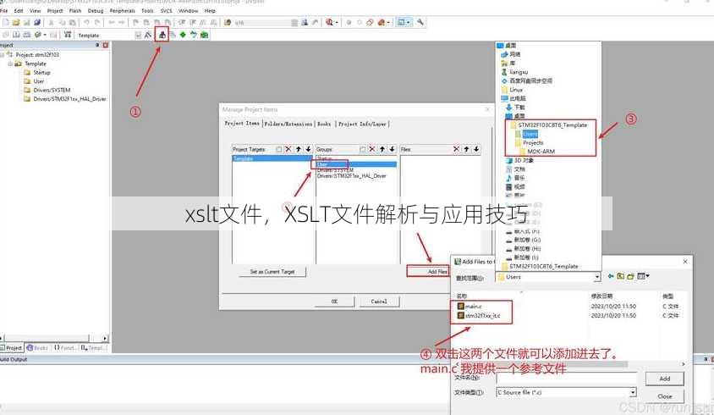Open the Project menu

tap(55, 10)
